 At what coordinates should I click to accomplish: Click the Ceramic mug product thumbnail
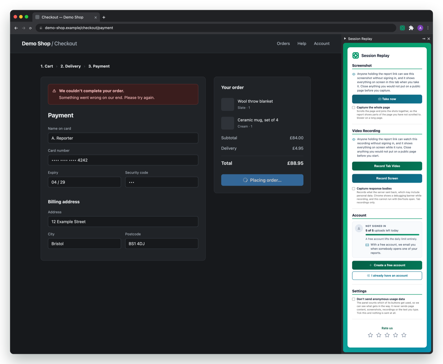pos(228,123)
